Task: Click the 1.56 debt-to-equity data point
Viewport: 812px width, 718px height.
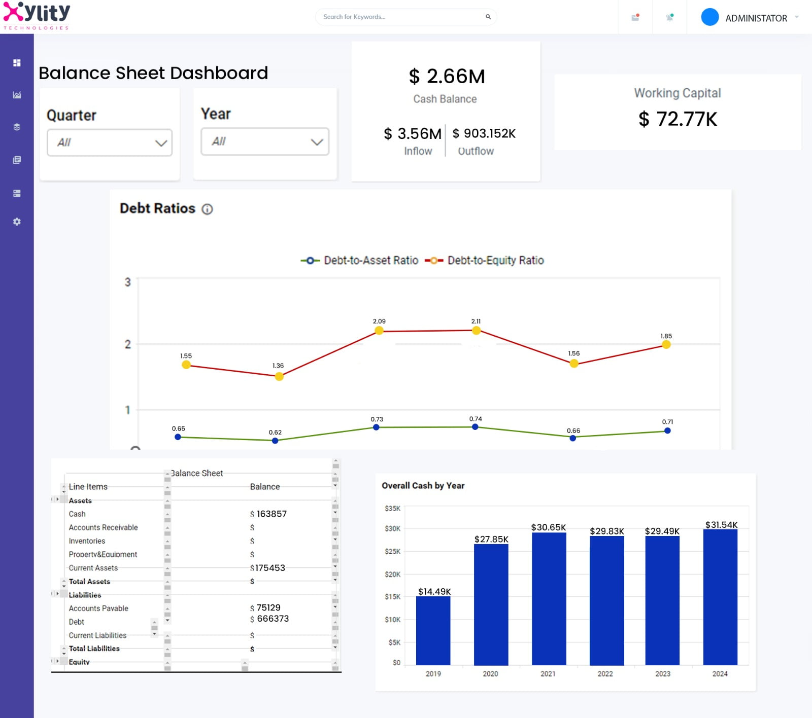Action: point(574,364)
